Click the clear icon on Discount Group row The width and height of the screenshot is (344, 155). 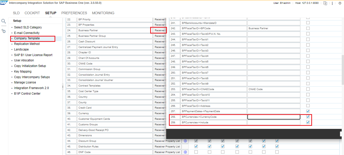[185, 141]
